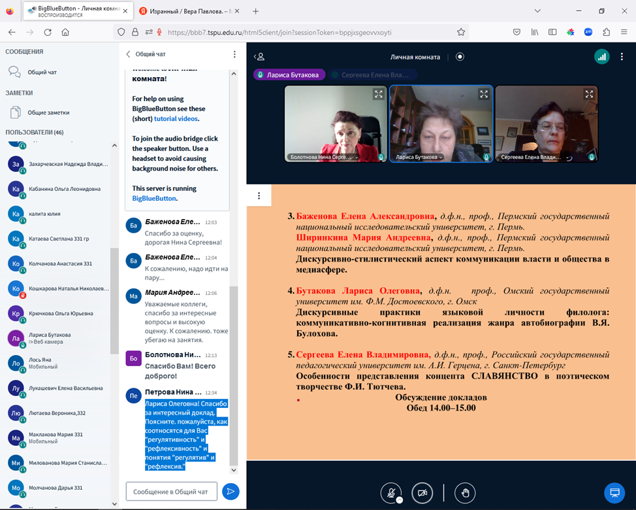Open presentation options three-dot menu
Image resolution: width=636 pixels, height=510 pixels.
(x=259, y=195)
